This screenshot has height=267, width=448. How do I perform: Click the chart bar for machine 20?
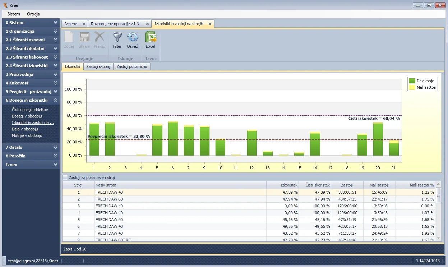pyautogui.click(x=378, y=139)
